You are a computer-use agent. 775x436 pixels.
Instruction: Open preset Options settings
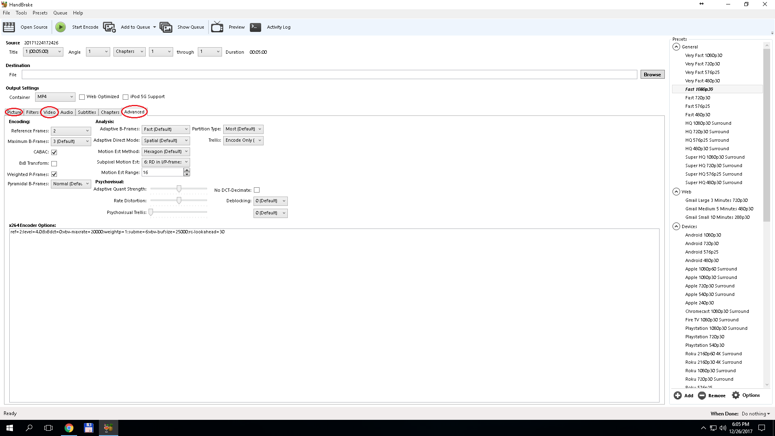click(x=746, y=395)
